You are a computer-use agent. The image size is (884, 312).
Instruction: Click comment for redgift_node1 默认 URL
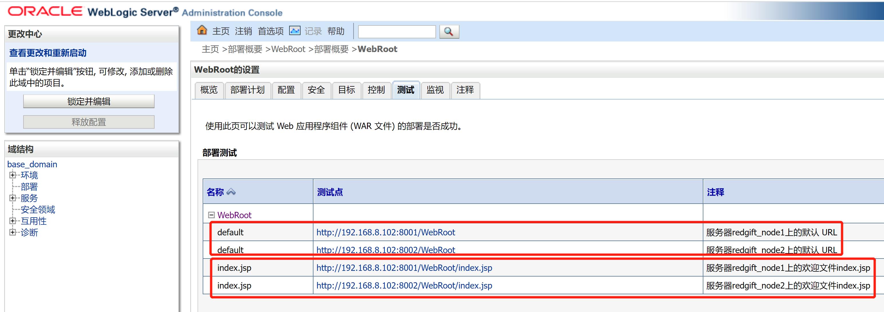click(x=772, y=232)
